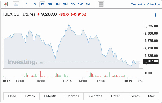The image size is (162, 103).
Task: Select the 15 minute interval
Action: click(42, 4)
